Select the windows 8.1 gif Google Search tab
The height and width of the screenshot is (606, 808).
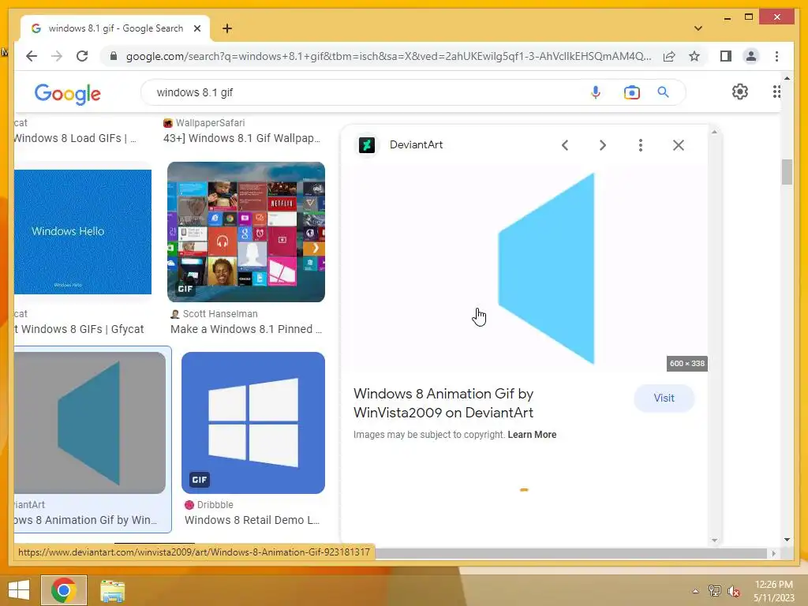115,28
